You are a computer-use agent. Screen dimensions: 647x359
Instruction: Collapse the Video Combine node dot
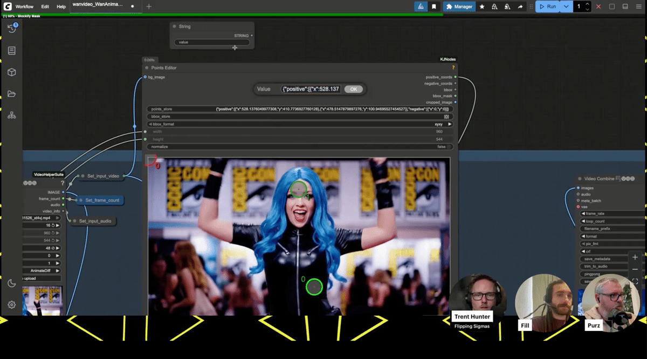pos(580,179)
